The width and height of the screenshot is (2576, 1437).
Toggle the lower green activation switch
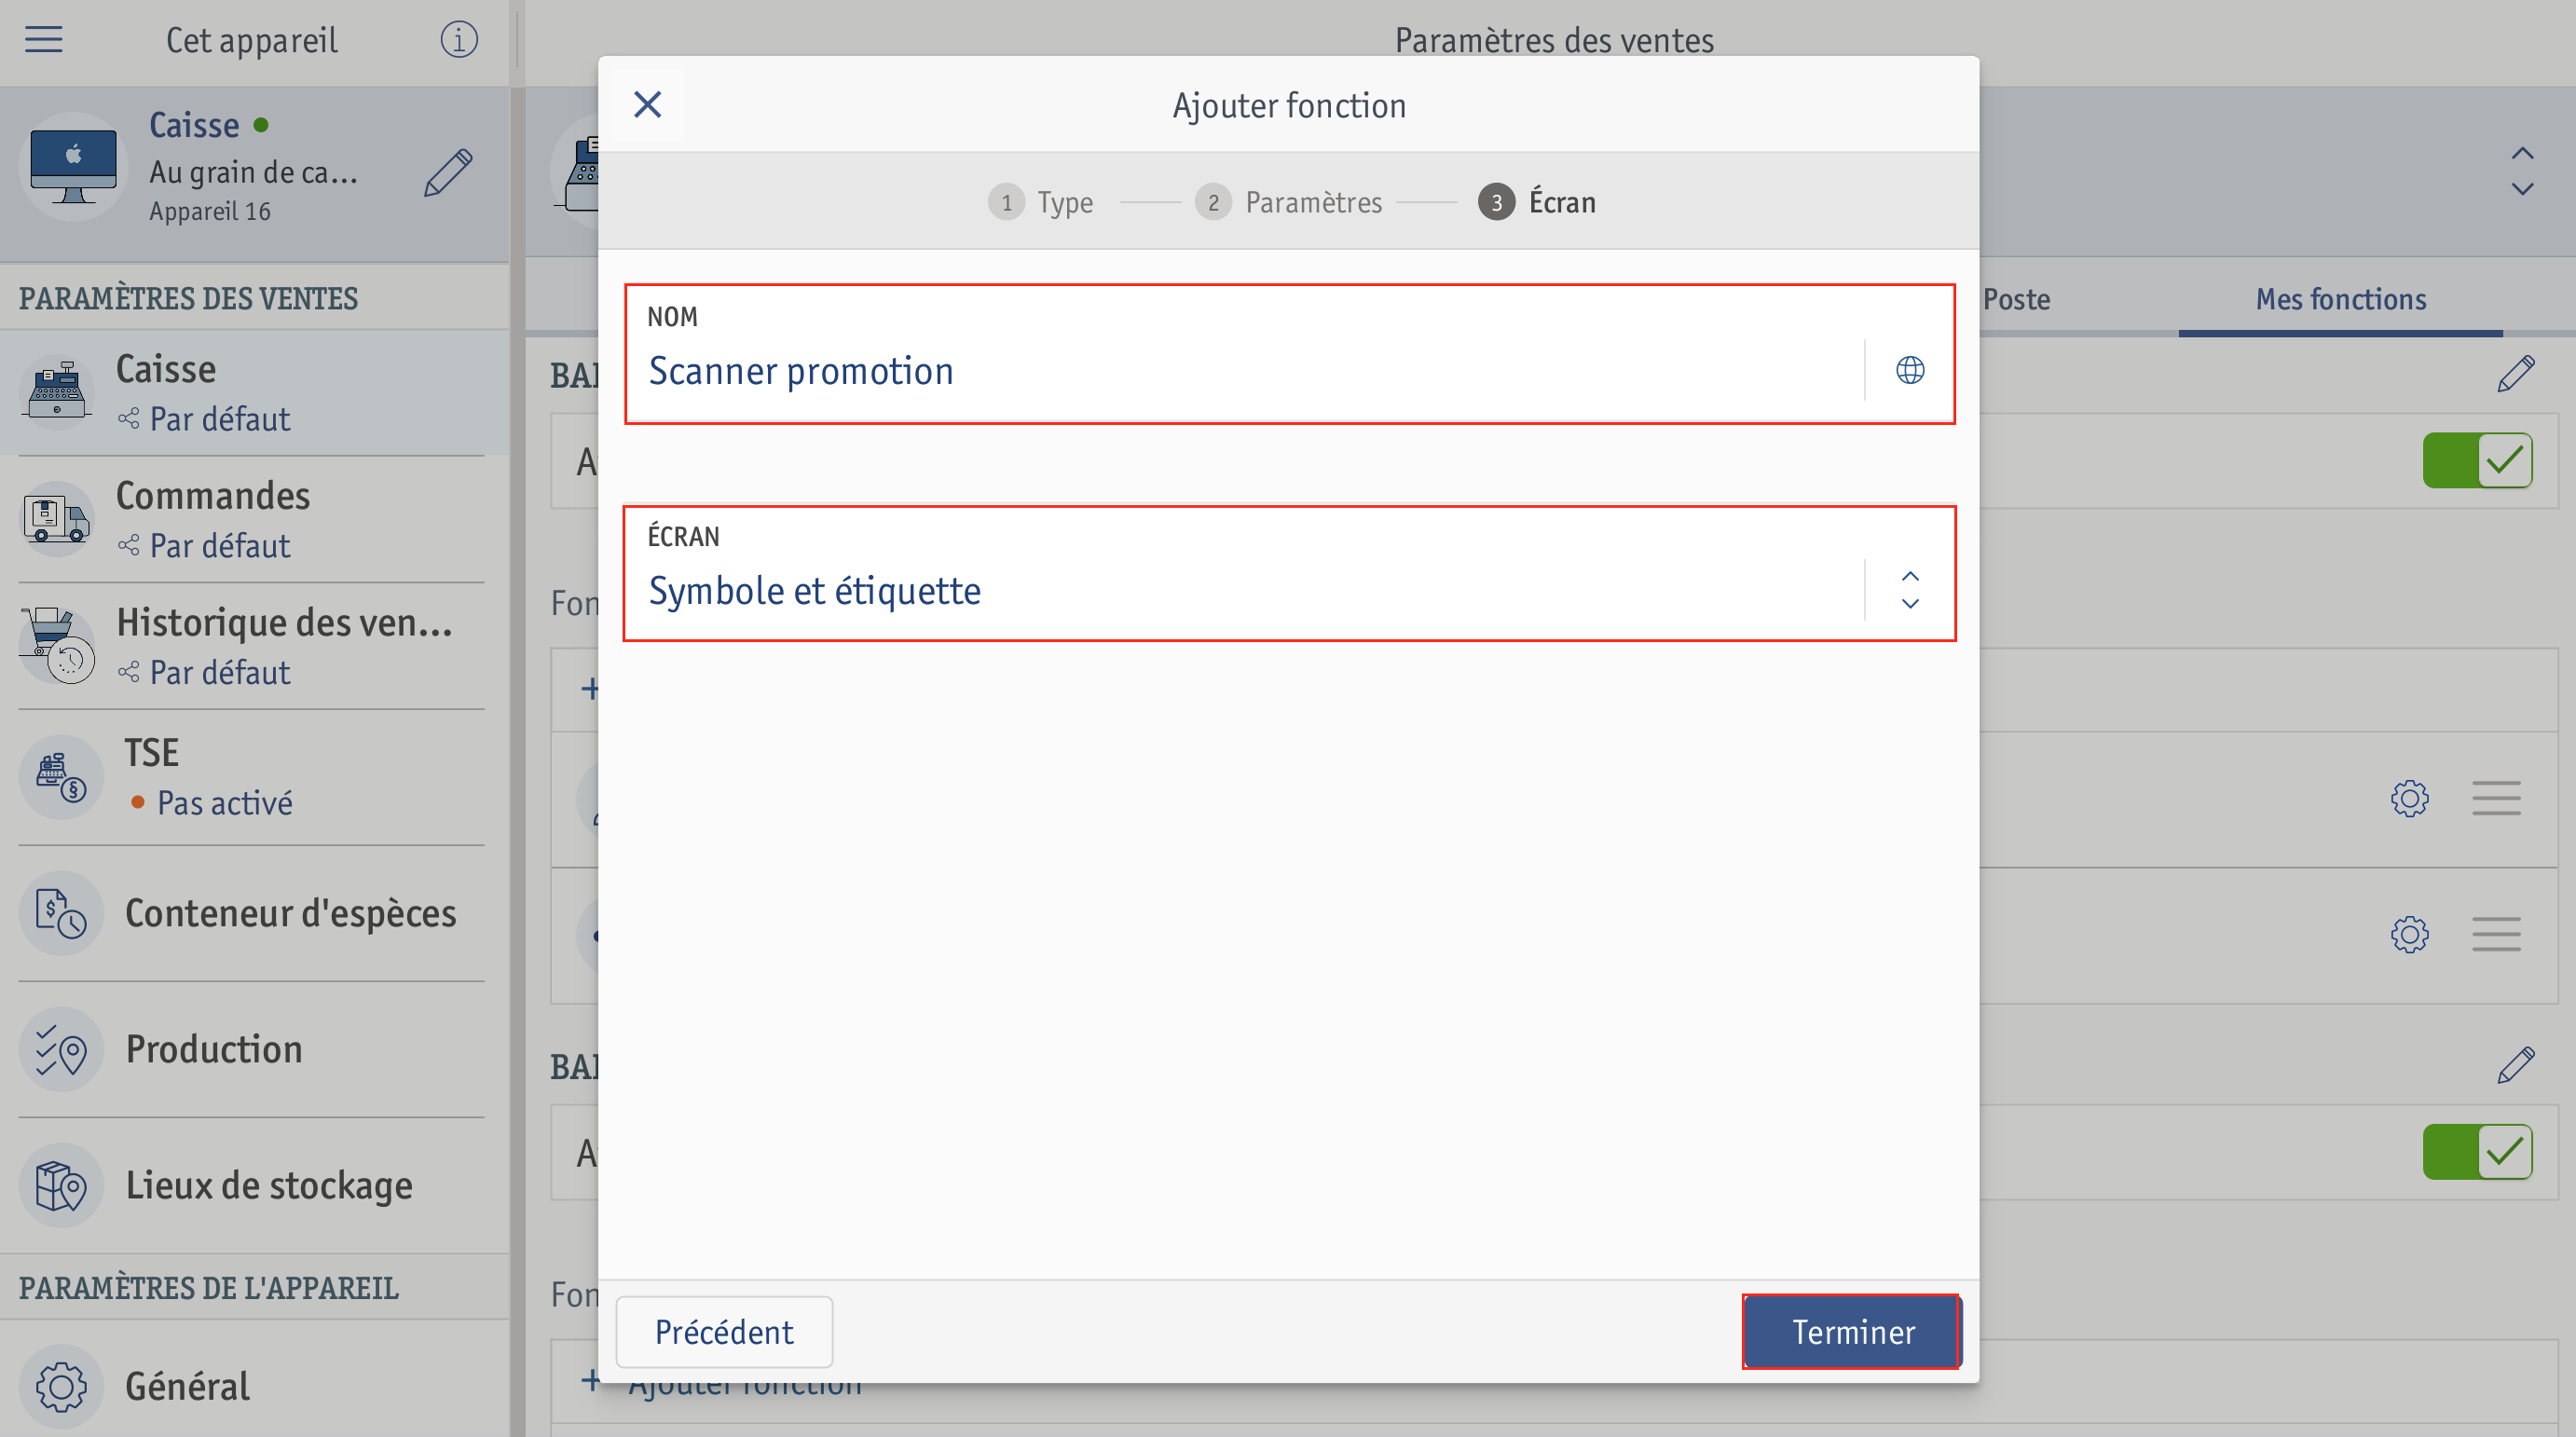click(2477, 1152)
